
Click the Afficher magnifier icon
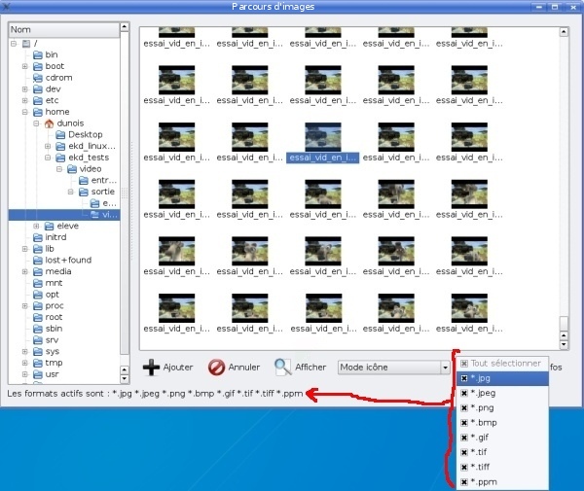[x=282, y=368]
